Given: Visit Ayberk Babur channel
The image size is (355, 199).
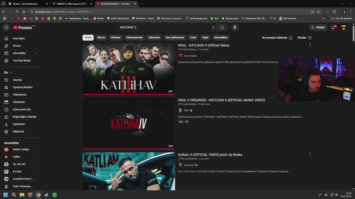Looking at the screenshot, I should [x=190, y=56].
